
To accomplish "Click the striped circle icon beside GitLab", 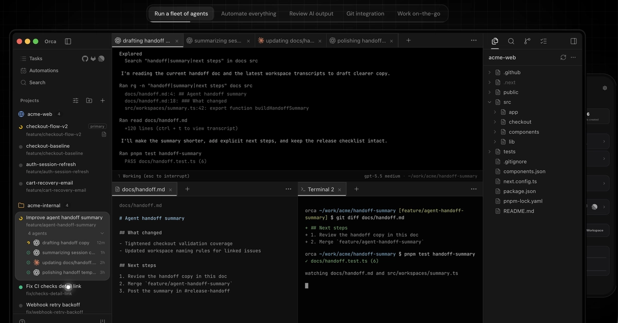I will [x=101, y=59].
